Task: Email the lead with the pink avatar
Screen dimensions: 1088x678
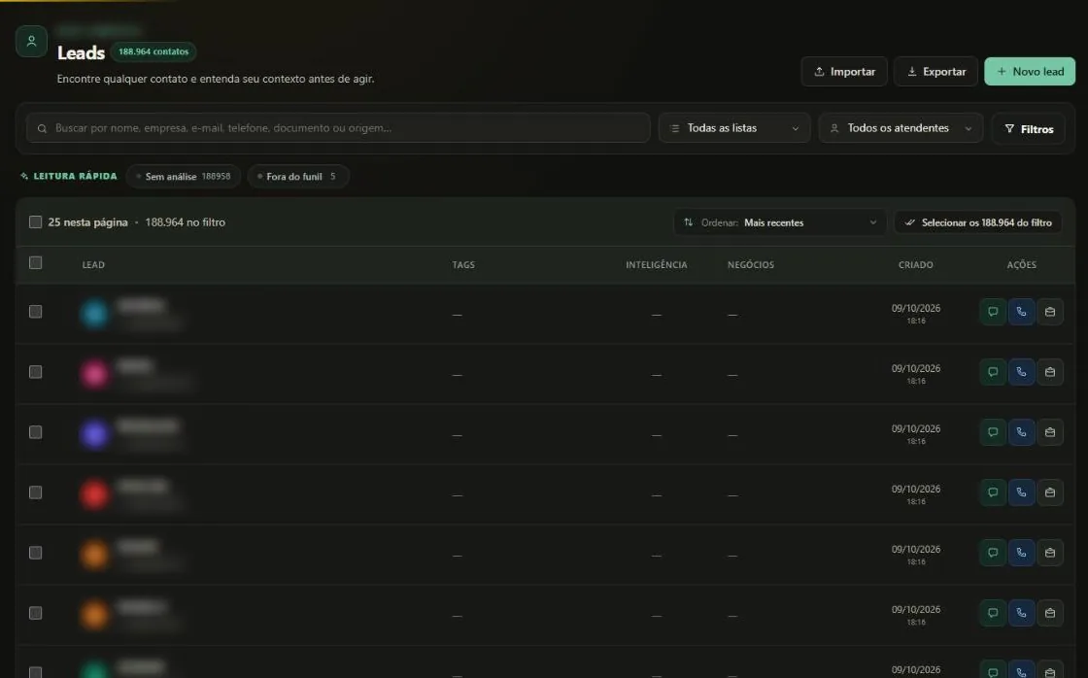Action: pos(1050,372)
